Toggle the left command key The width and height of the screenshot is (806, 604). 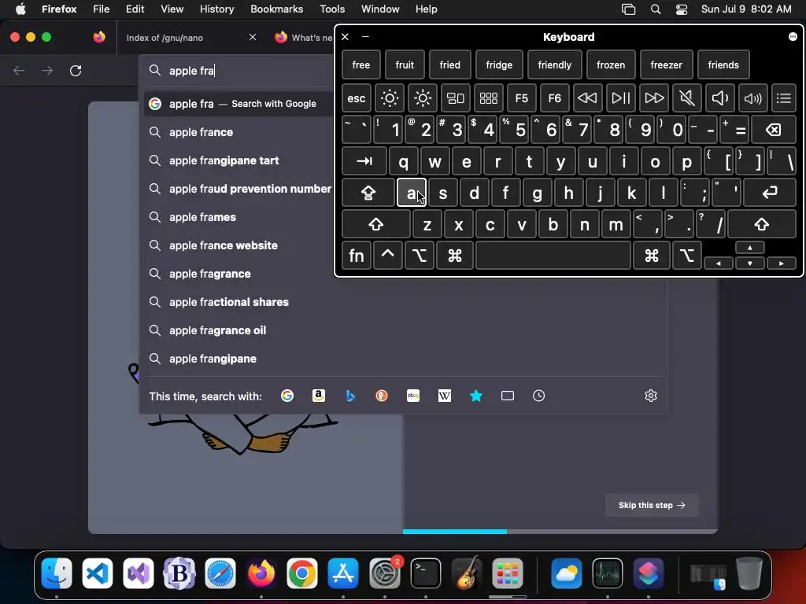click(454, 256)
